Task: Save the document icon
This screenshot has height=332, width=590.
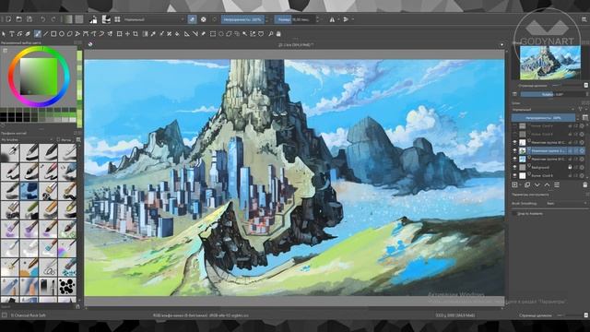Action: pos(29,19)
